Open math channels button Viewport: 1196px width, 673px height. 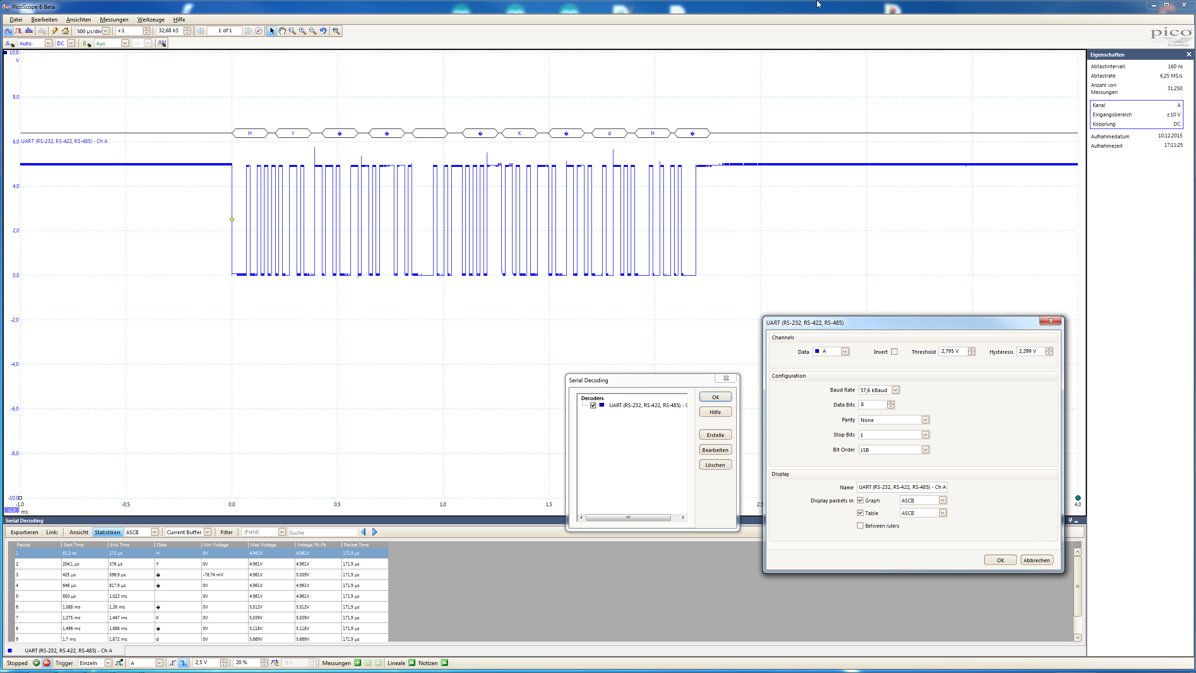162,43
